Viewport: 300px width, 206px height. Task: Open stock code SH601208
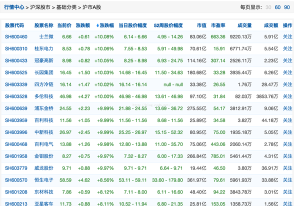[16, 192]
